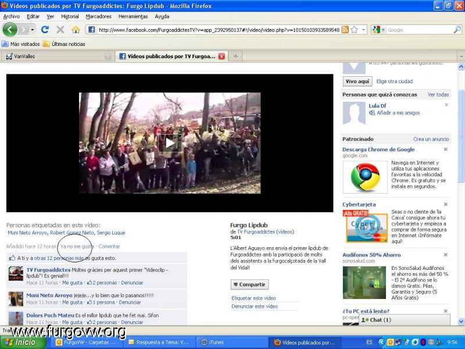Viewport: 465px width, 349px height.
Task: Open the Windows Inicio start menu
Action: pyautogui.click(x=23, y=342)
